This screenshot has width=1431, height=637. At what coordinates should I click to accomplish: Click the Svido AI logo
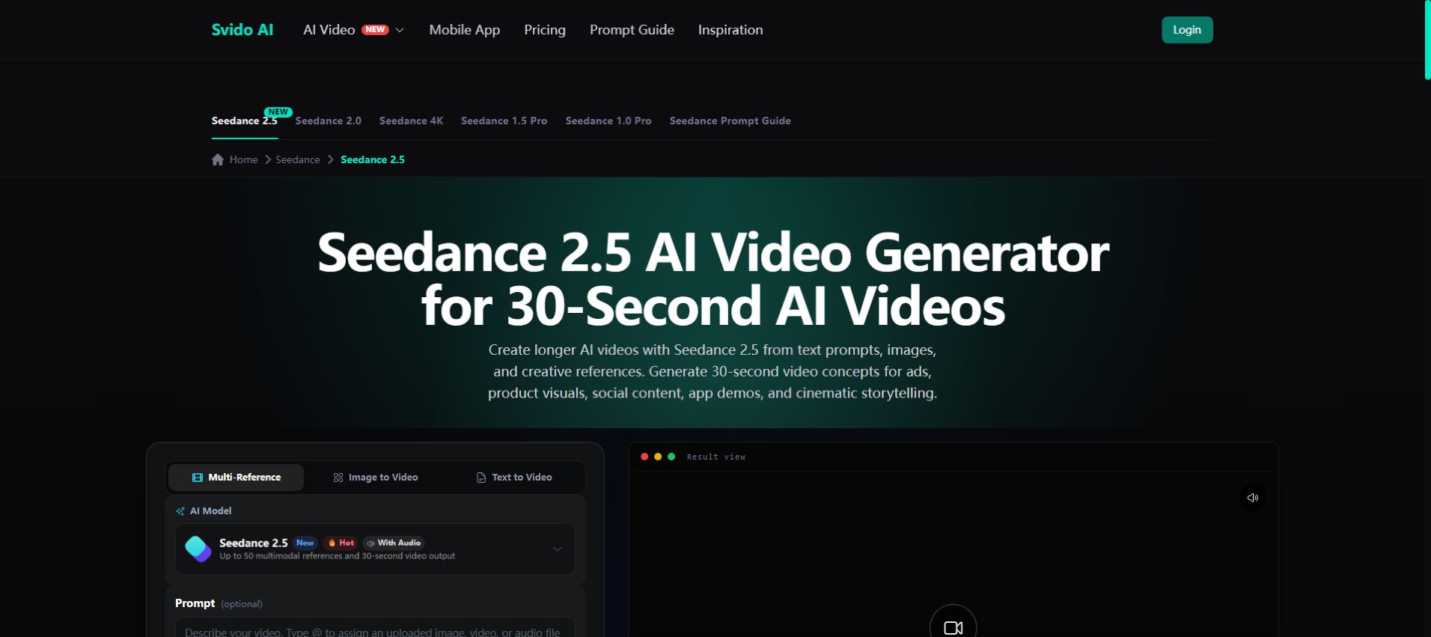coord(242,30)
